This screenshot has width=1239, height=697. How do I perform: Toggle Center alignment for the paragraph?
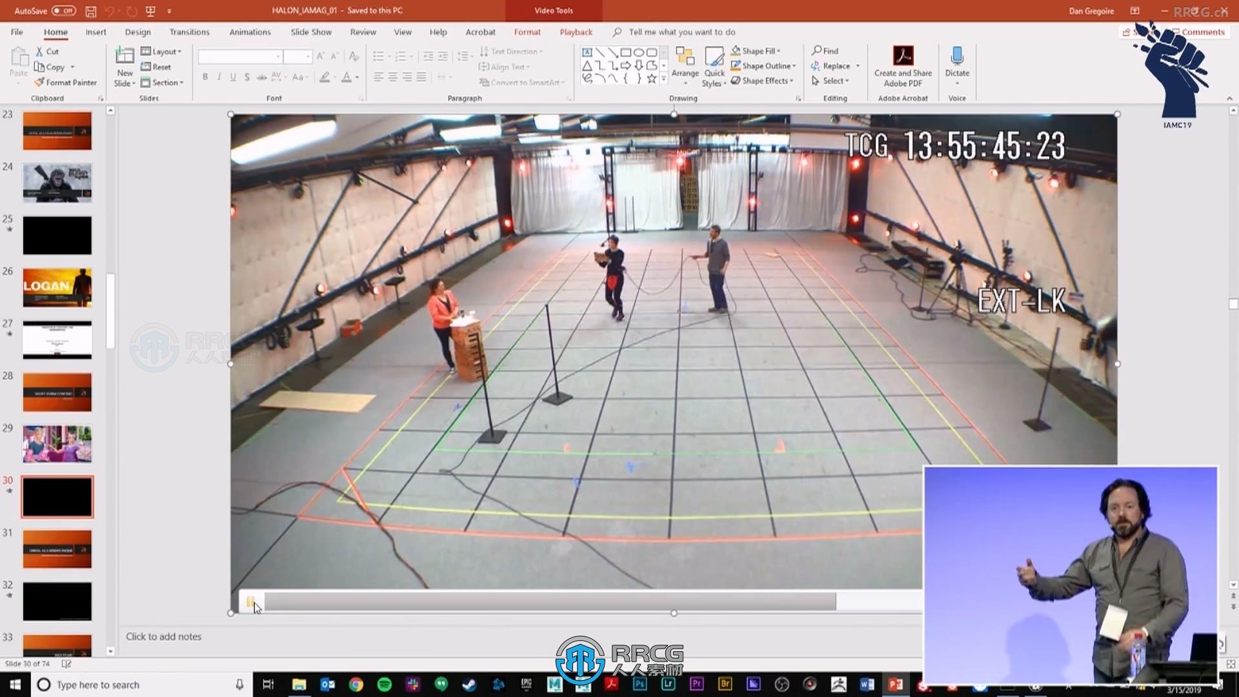coord(392,77)
